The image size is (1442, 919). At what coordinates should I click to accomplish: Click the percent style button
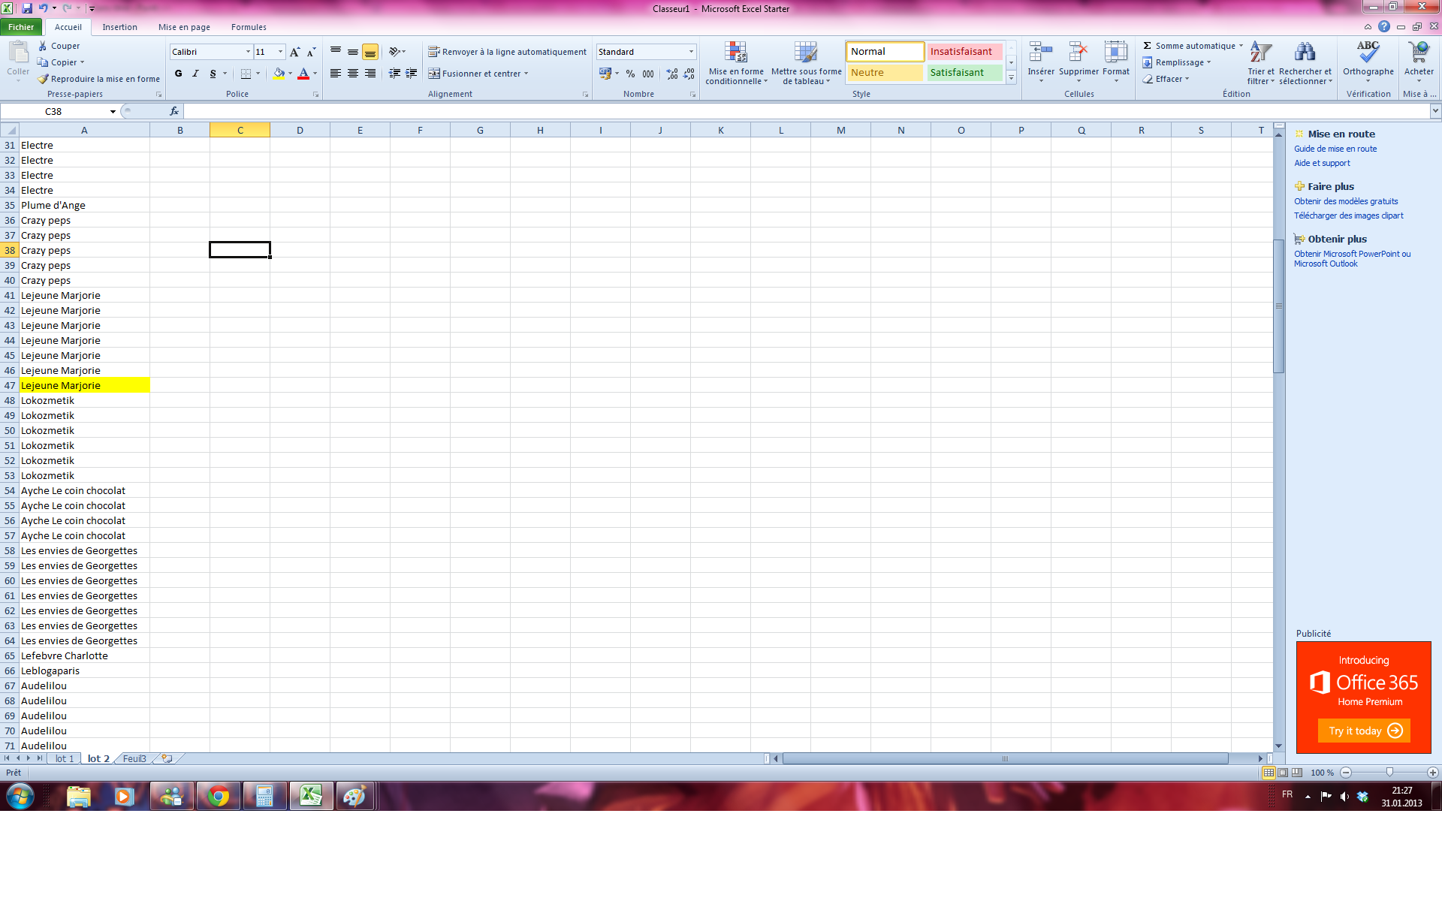pos(630,74)
